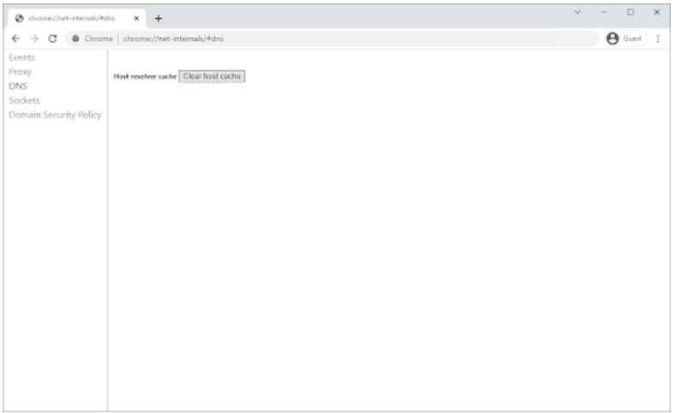Screen dimensions: 675x413
Task: Reload the current page
Action: [x=53, y=39]
